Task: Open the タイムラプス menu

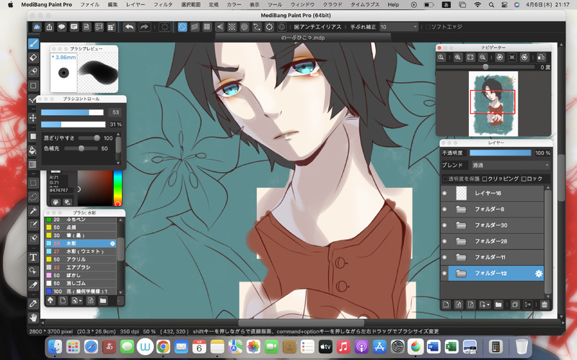Action: pyautogui.click(x=365, y=5)
